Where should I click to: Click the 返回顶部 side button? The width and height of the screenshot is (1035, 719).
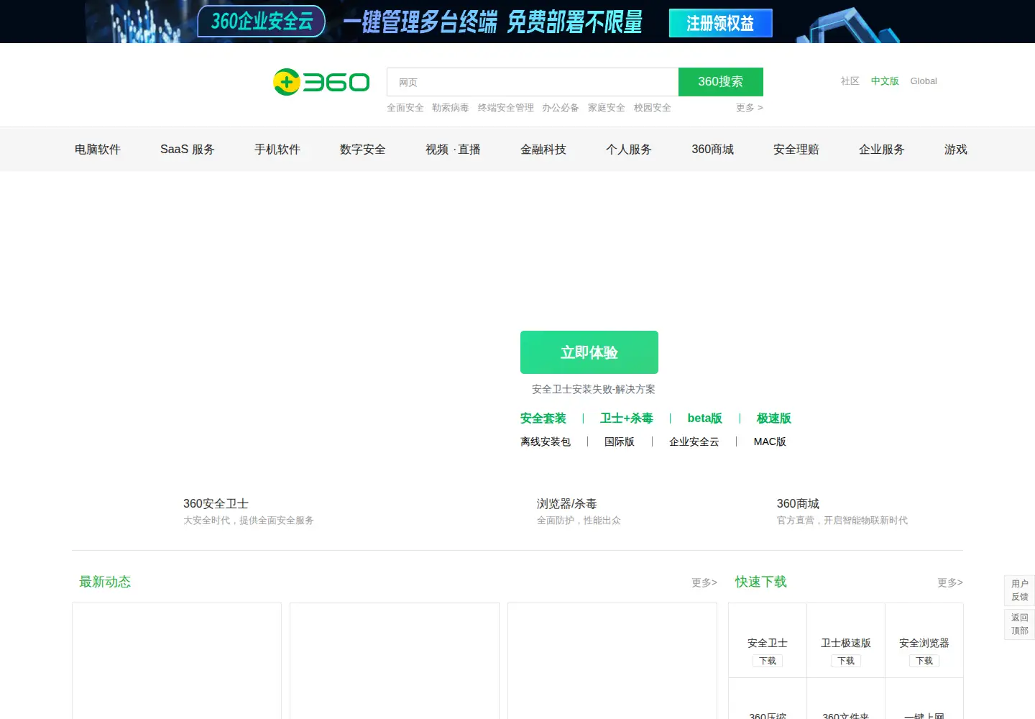(1019, 624)
